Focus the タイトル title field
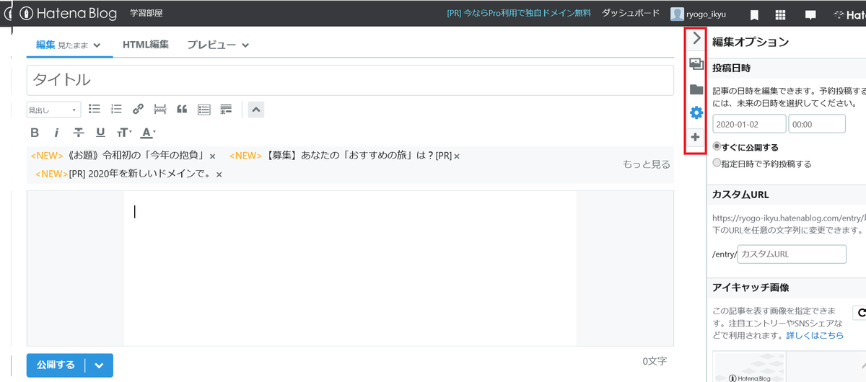Viewport: 866px width, 382px height. point(350,80)
